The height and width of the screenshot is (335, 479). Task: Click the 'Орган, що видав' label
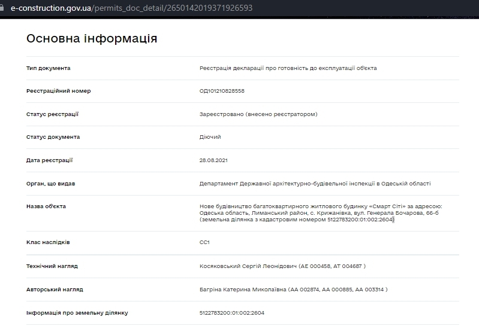click(x=51, y=184)
